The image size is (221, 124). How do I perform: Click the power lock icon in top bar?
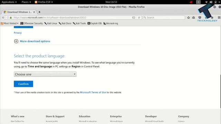[x=215, y=2]
